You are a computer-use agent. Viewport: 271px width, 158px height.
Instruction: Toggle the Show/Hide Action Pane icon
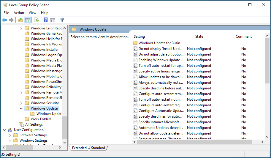click(53, 20)
